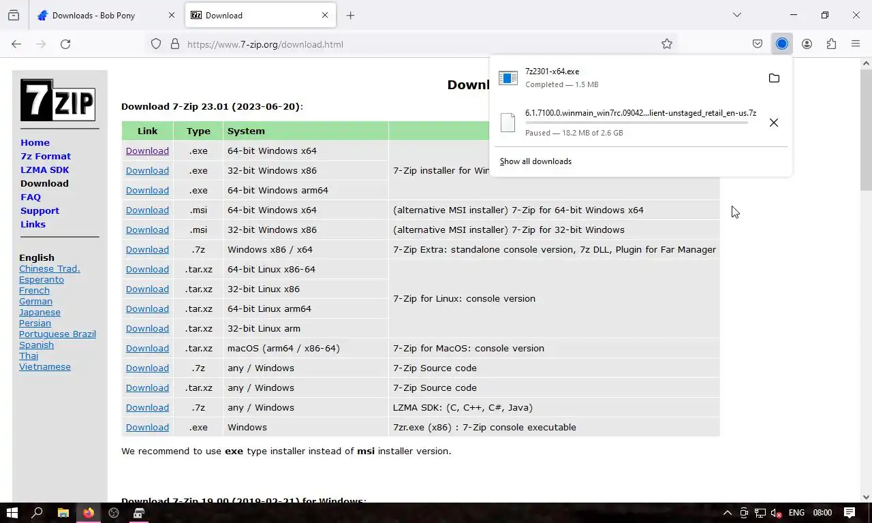Go back to previous page
Screen dimensions: 872x523
click(x=16, y=44)
